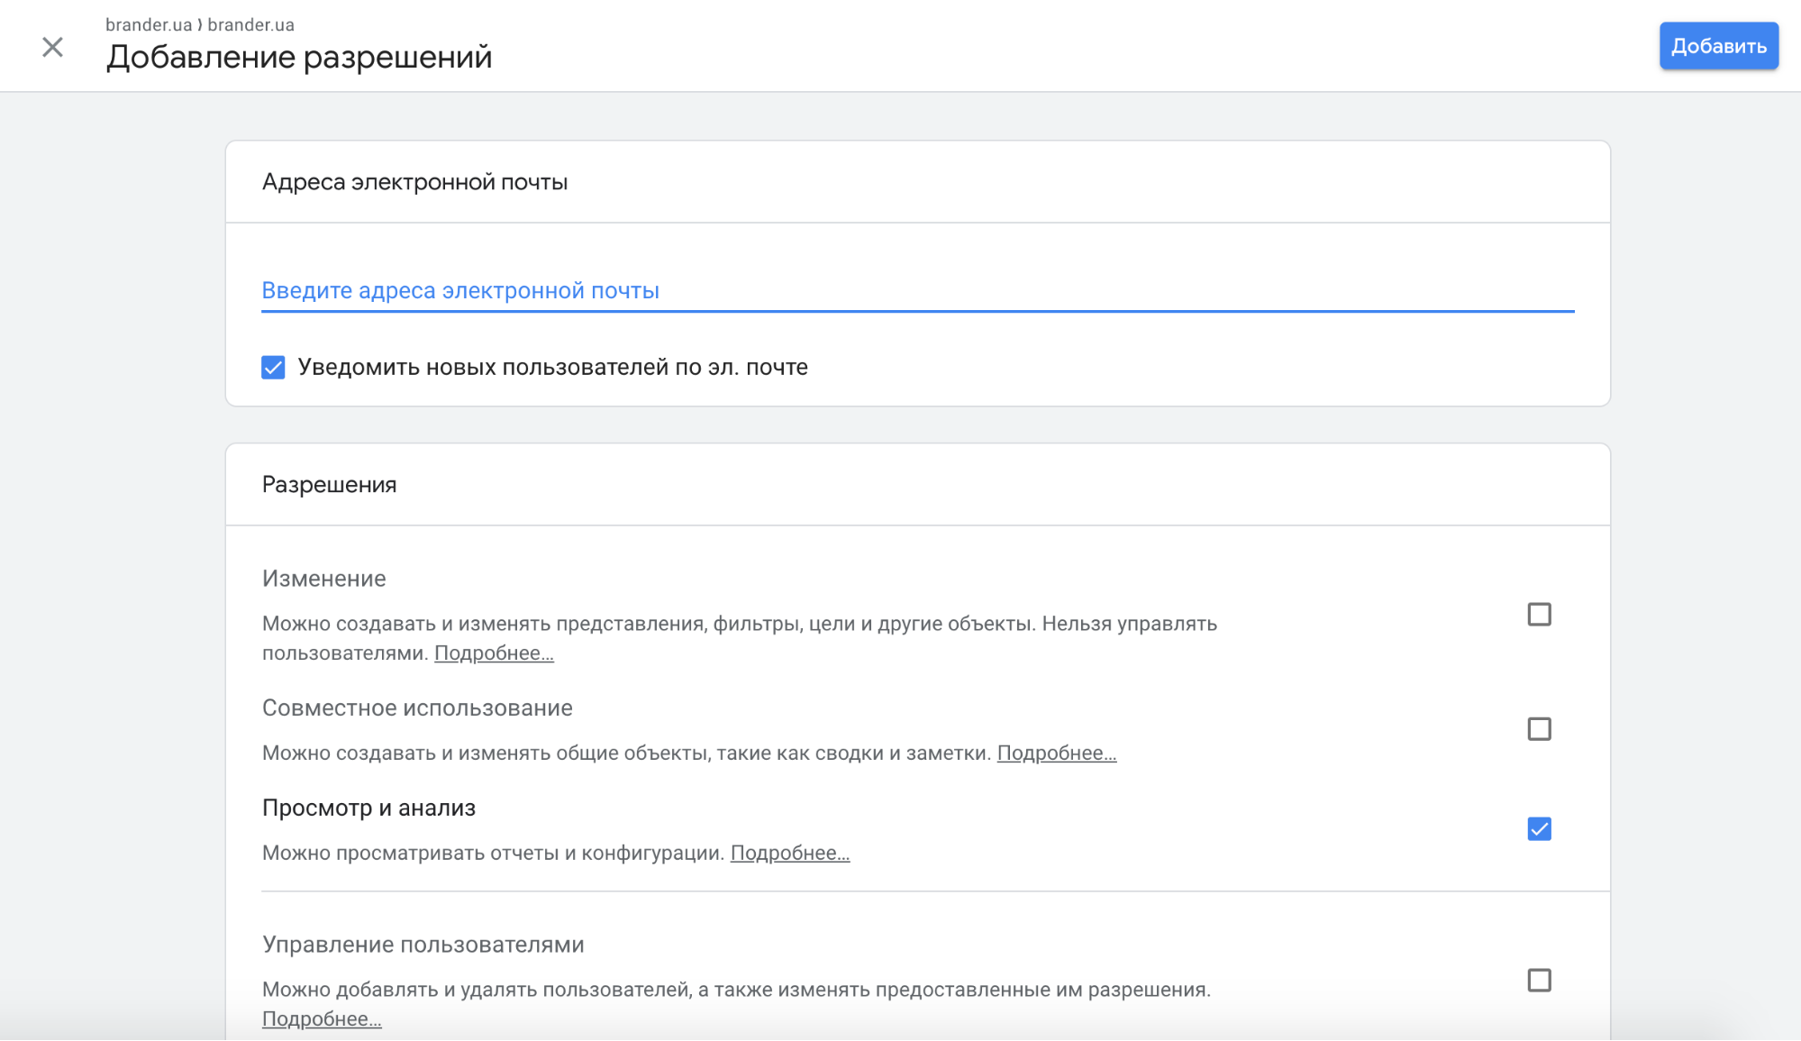Open Подробнее link for Просмотр и анализ
This screenshot has width=1801, height=1041.
click(x=789, y=854)
